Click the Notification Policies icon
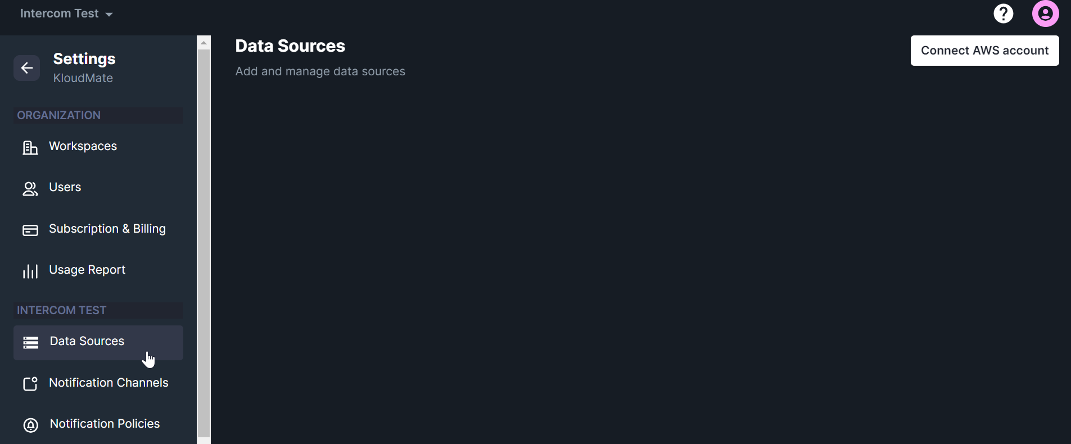The image size is (1071, 444). pyautogui.click(x=31, y=425)
